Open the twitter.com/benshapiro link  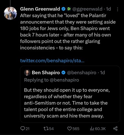[52, 61]
